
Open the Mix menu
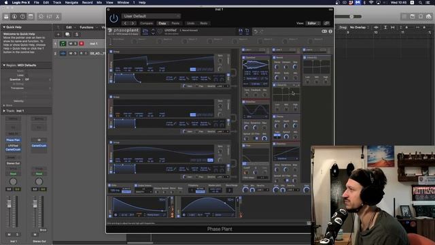click(x=99, y=3)
